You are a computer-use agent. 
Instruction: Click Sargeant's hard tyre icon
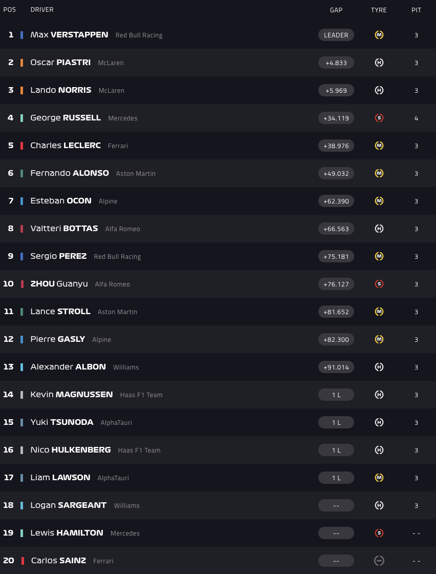pyautogui.click(x=379, y=505)
